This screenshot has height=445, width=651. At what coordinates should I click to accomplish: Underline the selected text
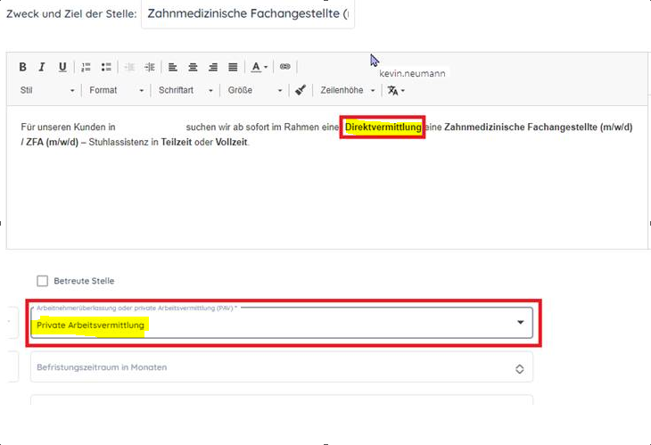click(x=62, y=67)
